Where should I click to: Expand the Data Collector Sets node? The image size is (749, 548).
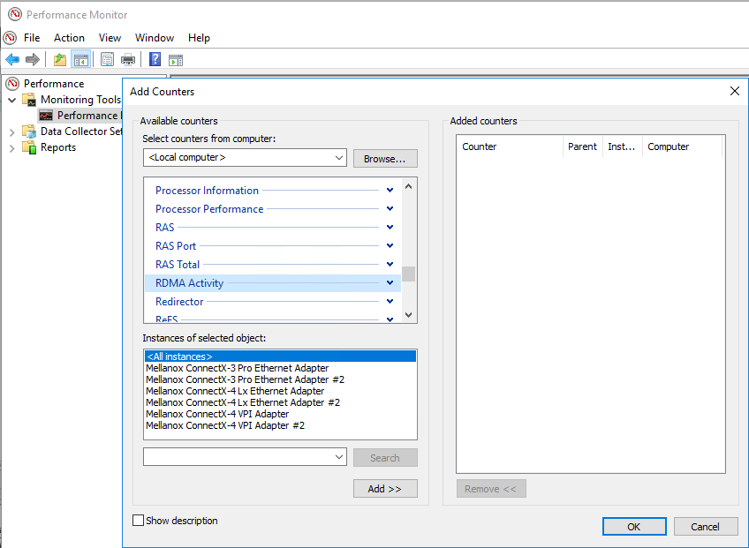12,131
